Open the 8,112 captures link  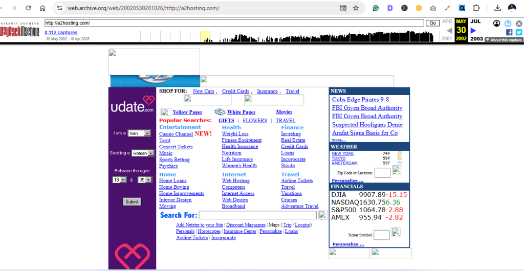tap(61, 32)
